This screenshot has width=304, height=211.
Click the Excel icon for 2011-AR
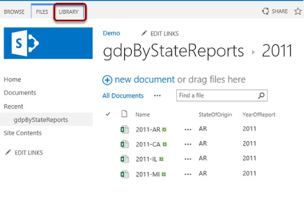coord(124,129)
